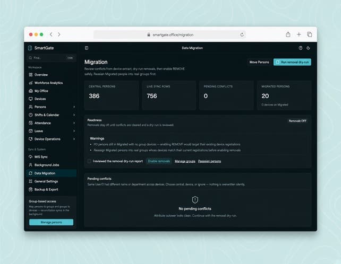The height and width of the screenshot is (264, 341).
Task: Click the Move Persons button
Action: click(x=259, y=62)
